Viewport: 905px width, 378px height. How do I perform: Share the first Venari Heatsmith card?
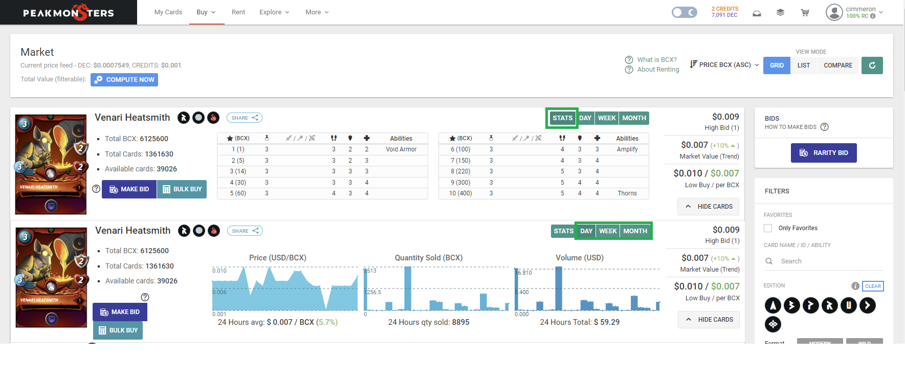(x=245, y=118)
